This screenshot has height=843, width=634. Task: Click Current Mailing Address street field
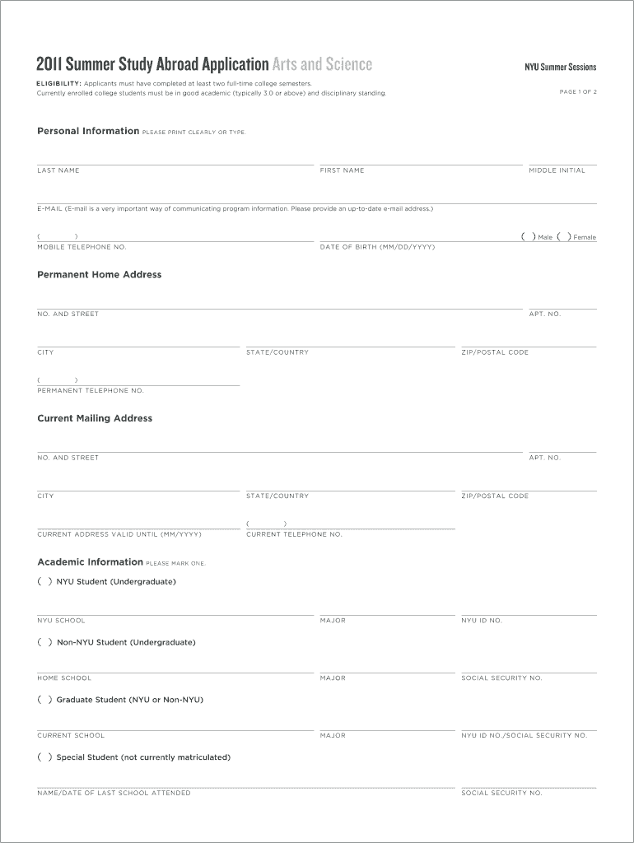(x=279, y=445)
